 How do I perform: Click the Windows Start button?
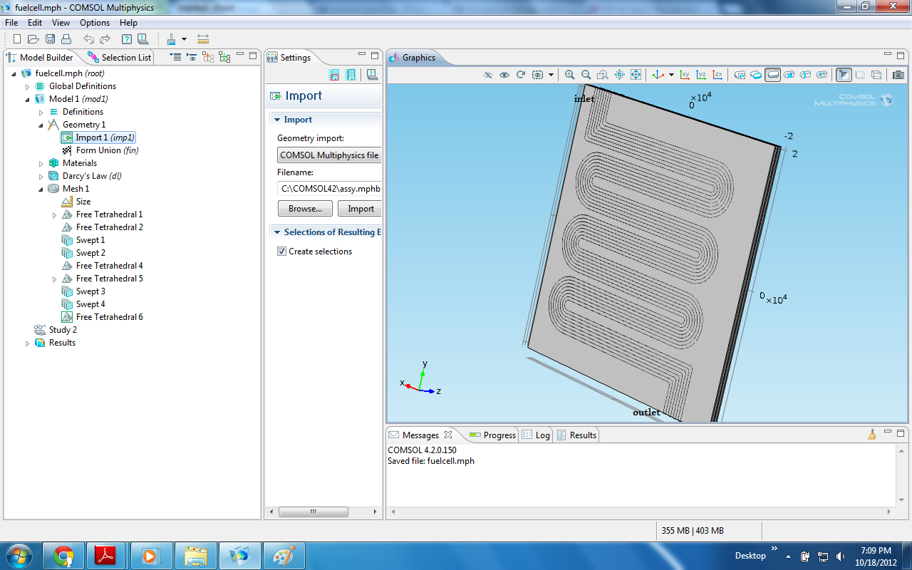pyautogui.click(x=18, y=555)
